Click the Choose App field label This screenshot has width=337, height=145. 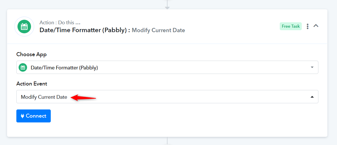point(31,54)
